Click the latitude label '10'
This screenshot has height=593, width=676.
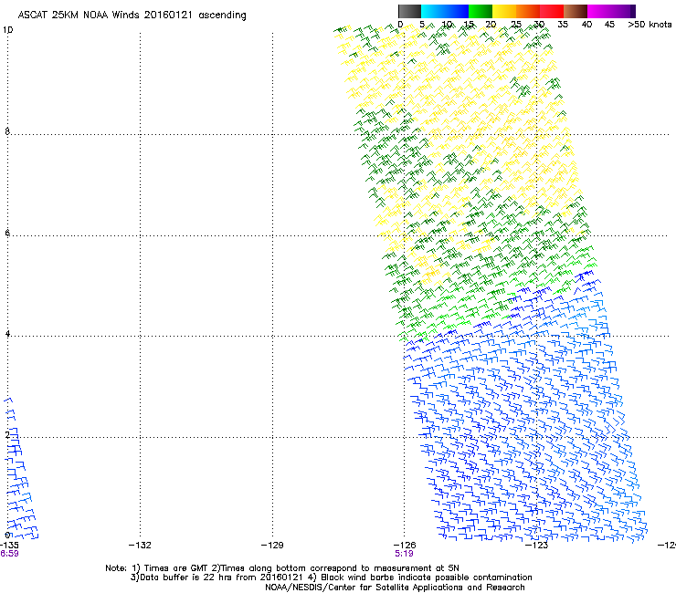pyautogui.click(x=7, y=30)
